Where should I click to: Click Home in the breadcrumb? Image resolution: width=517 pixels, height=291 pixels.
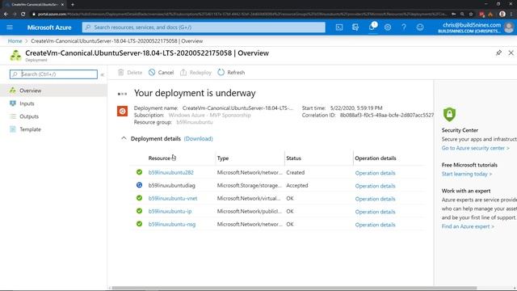[15, 41]
